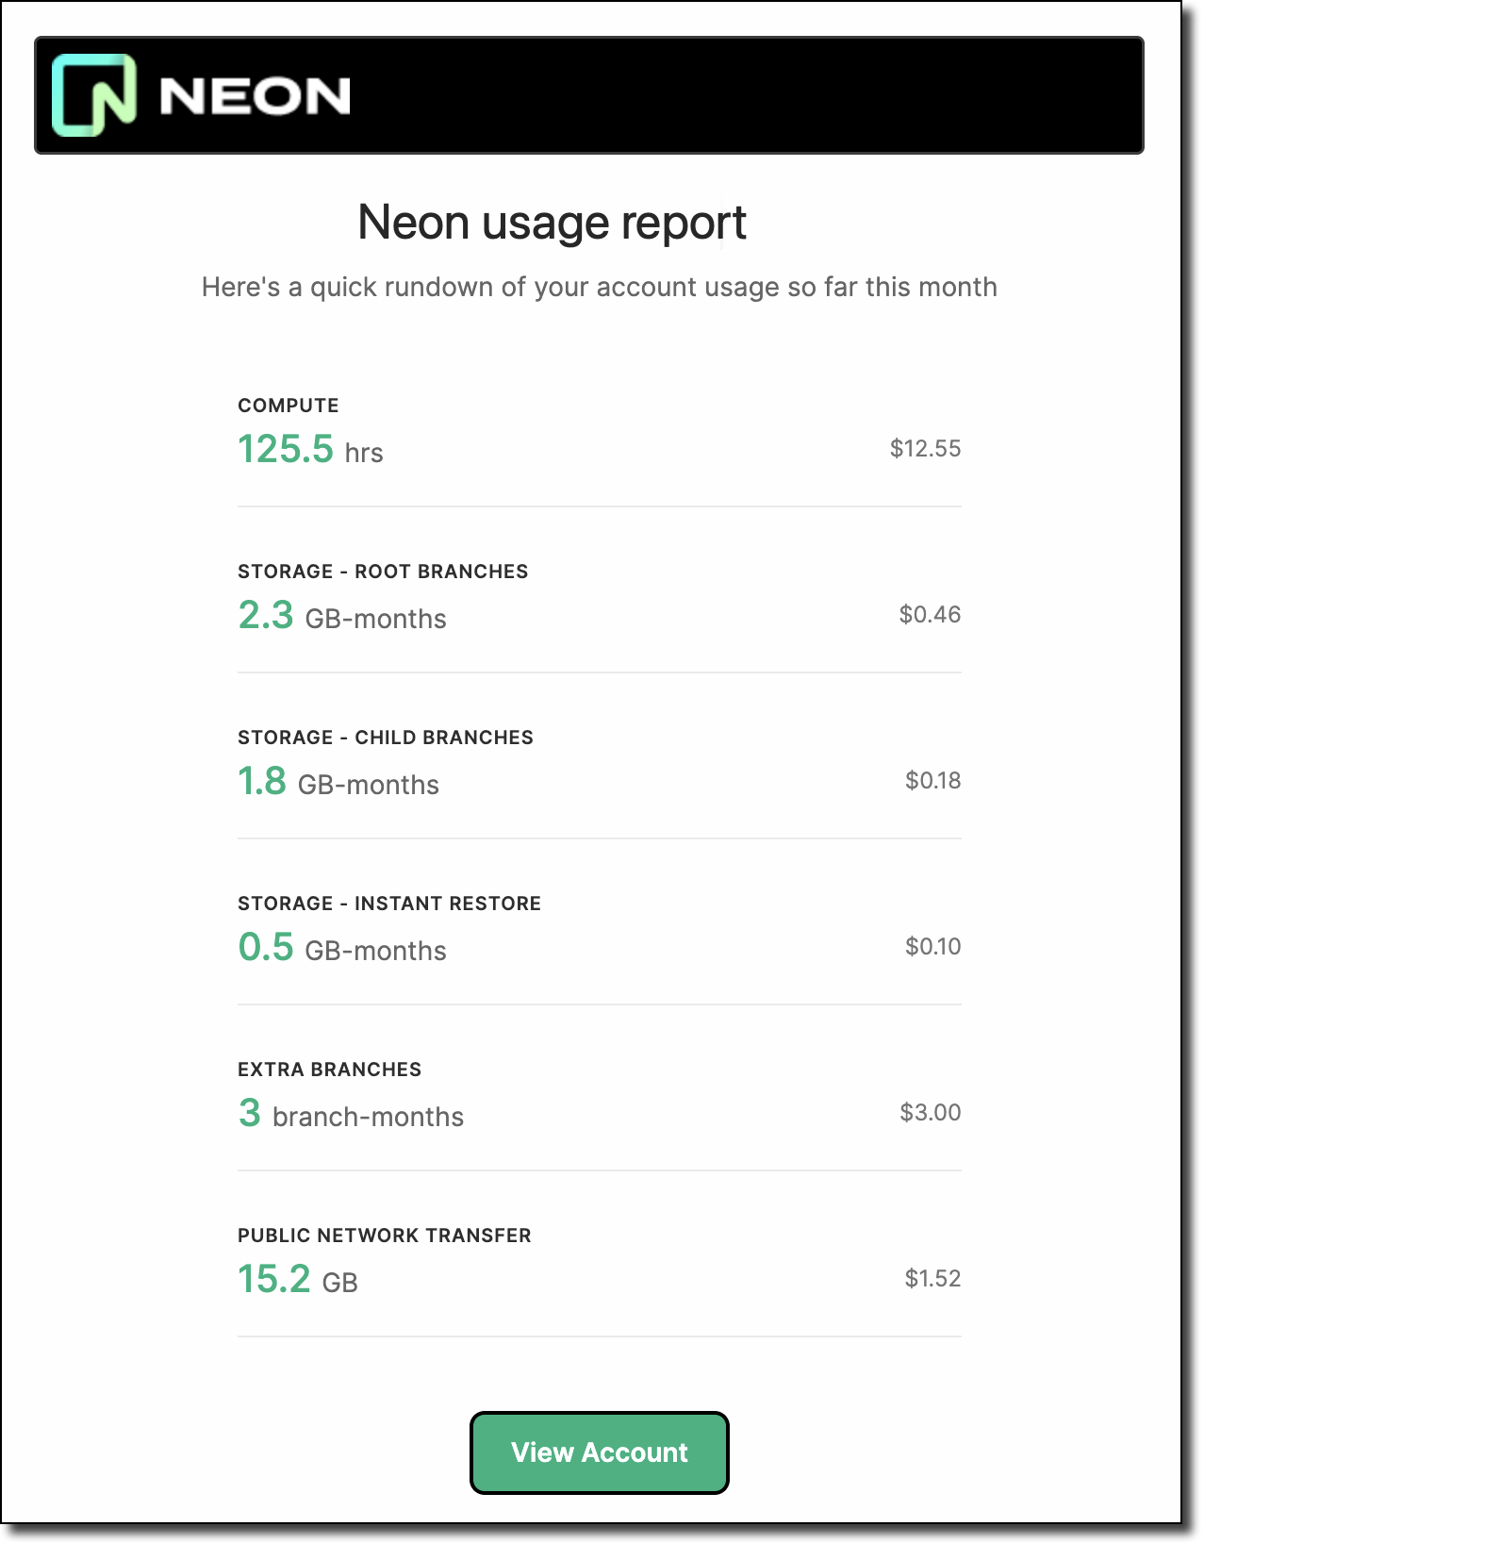Select the STORAGE - CHILD BRANCHES label
Viewport: 1501px width, 1543px height.
coord(386,737)
